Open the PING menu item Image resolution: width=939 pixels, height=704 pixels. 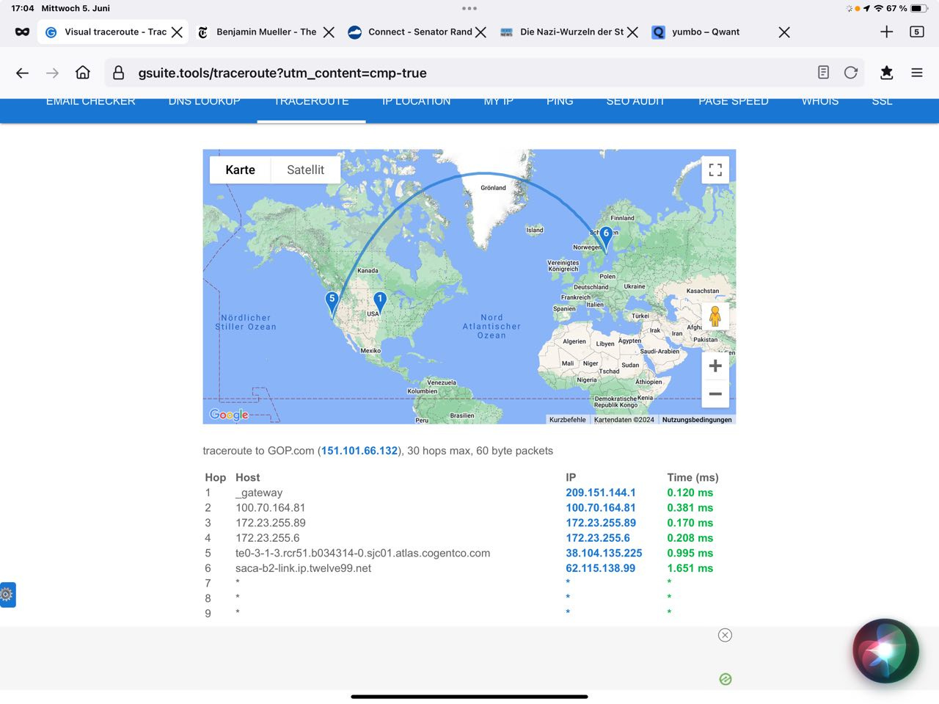pyautogui.click(x=560, y=101)
